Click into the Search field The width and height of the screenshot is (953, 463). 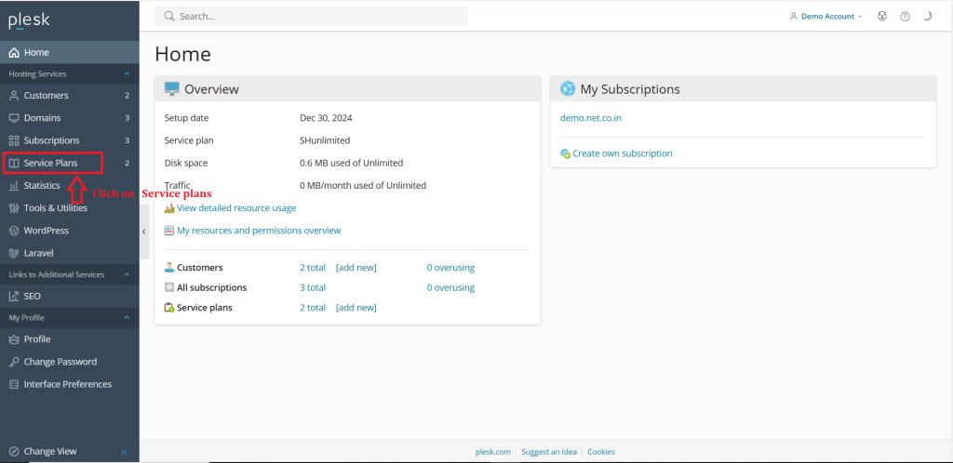tap(311, 17)
